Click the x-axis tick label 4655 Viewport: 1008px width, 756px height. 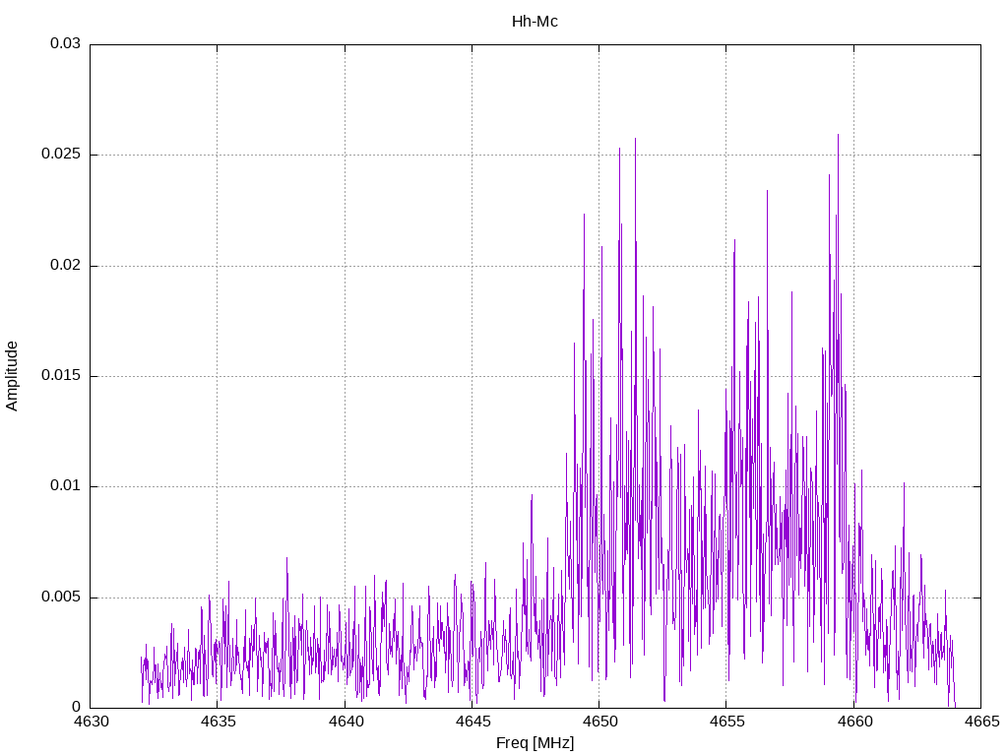pyautogui.click(x=727, y=722)
